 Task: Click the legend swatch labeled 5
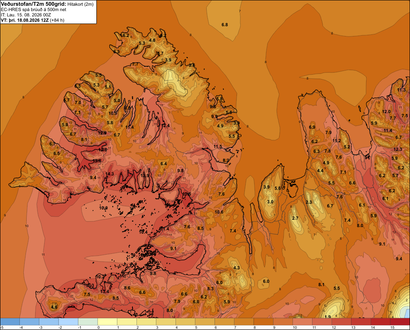[205, 322]
